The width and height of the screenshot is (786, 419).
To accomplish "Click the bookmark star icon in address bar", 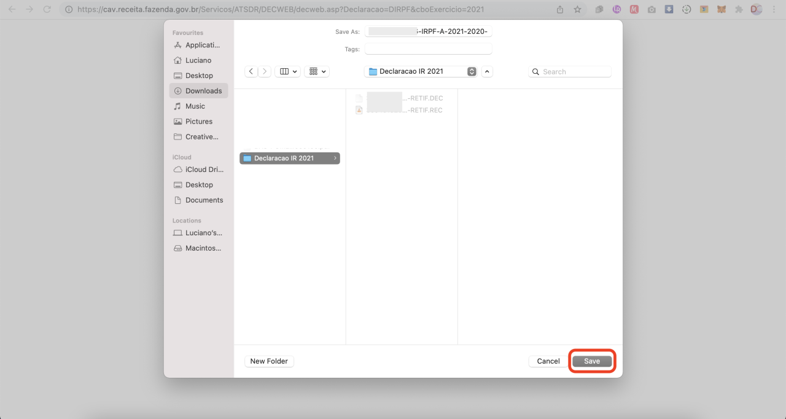I will point(577,9).
